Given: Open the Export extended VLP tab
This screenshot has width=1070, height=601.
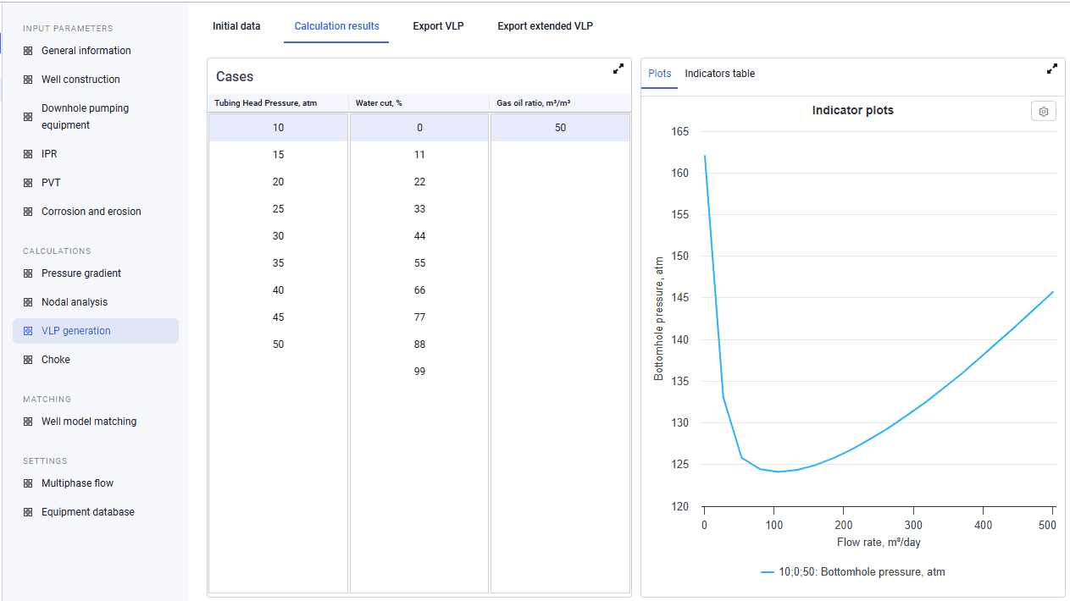Looking at the screenshot, I should pos(545,26).
